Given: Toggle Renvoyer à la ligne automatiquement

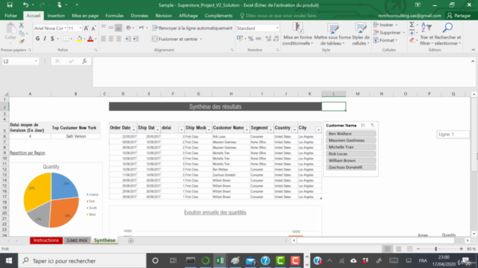Looking at the screenshot, I should coord(193,28).
